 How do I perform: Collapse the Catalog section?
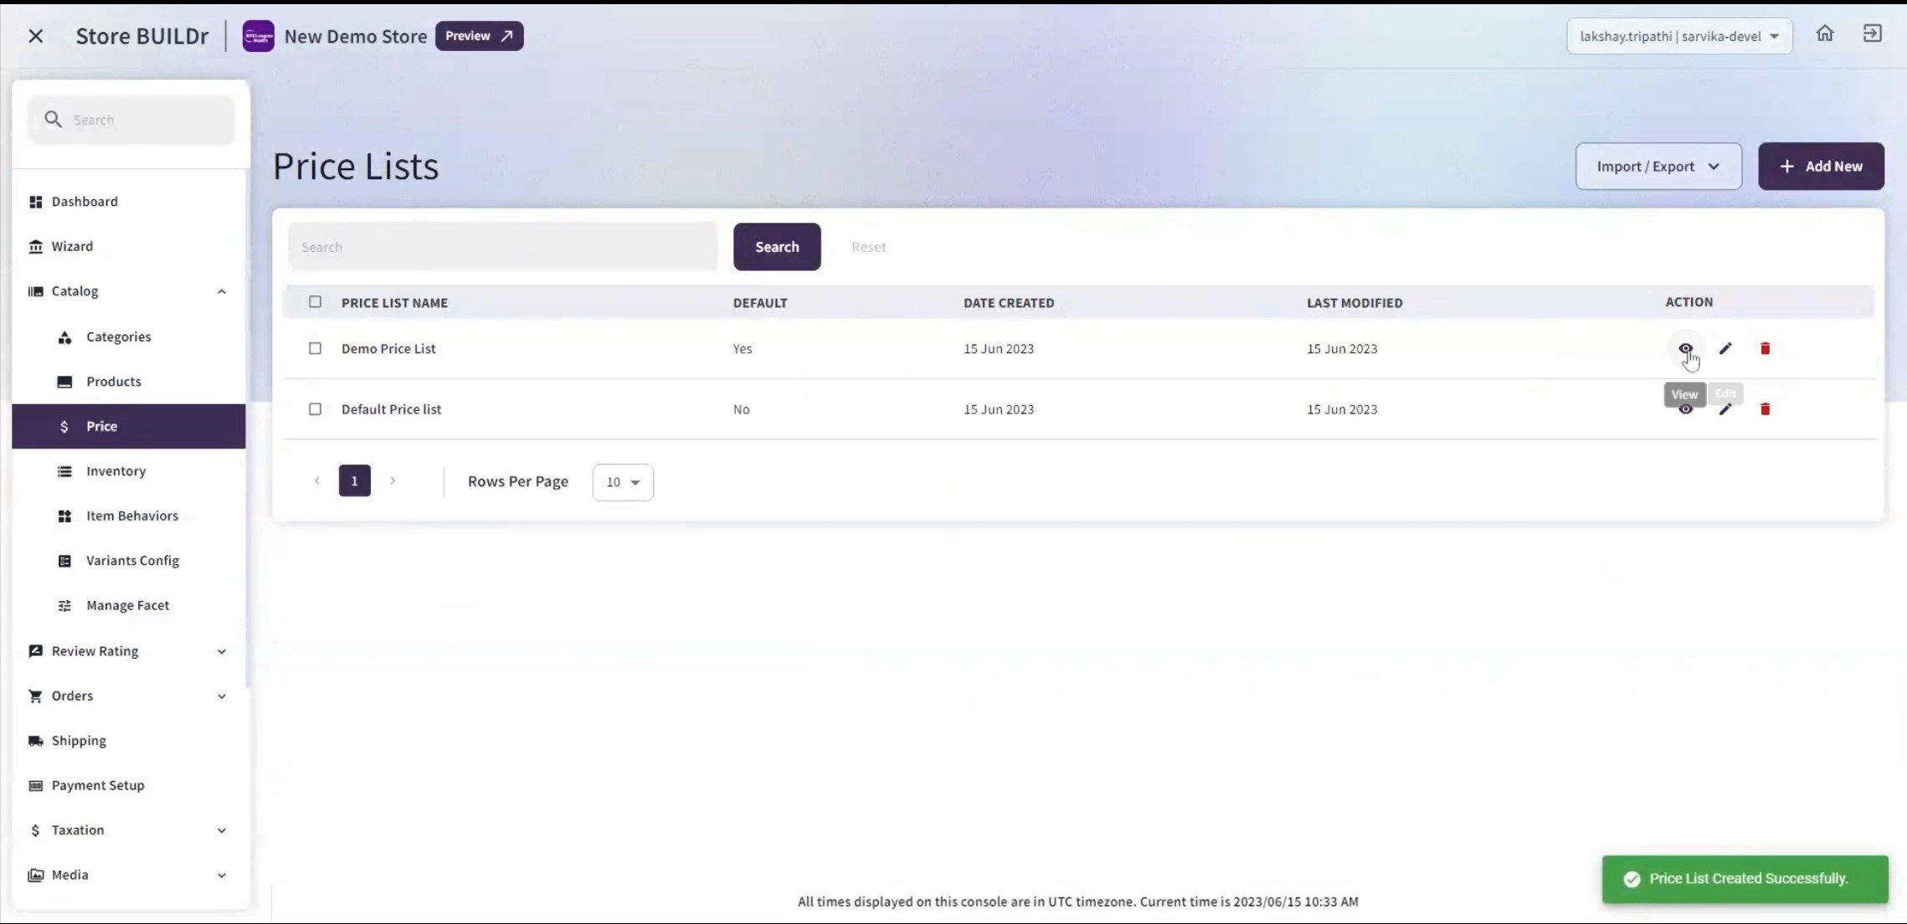click(221, 290)
